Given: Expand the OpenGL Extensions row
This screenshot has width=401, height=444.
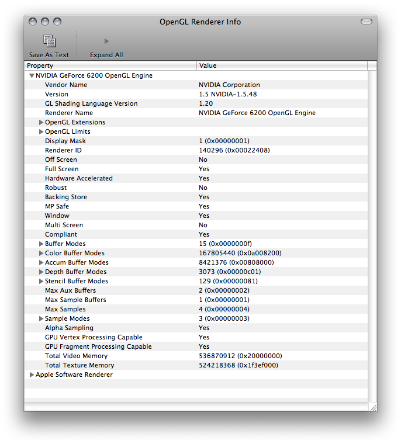Looking at the screenshot, I should coord(41,122).
